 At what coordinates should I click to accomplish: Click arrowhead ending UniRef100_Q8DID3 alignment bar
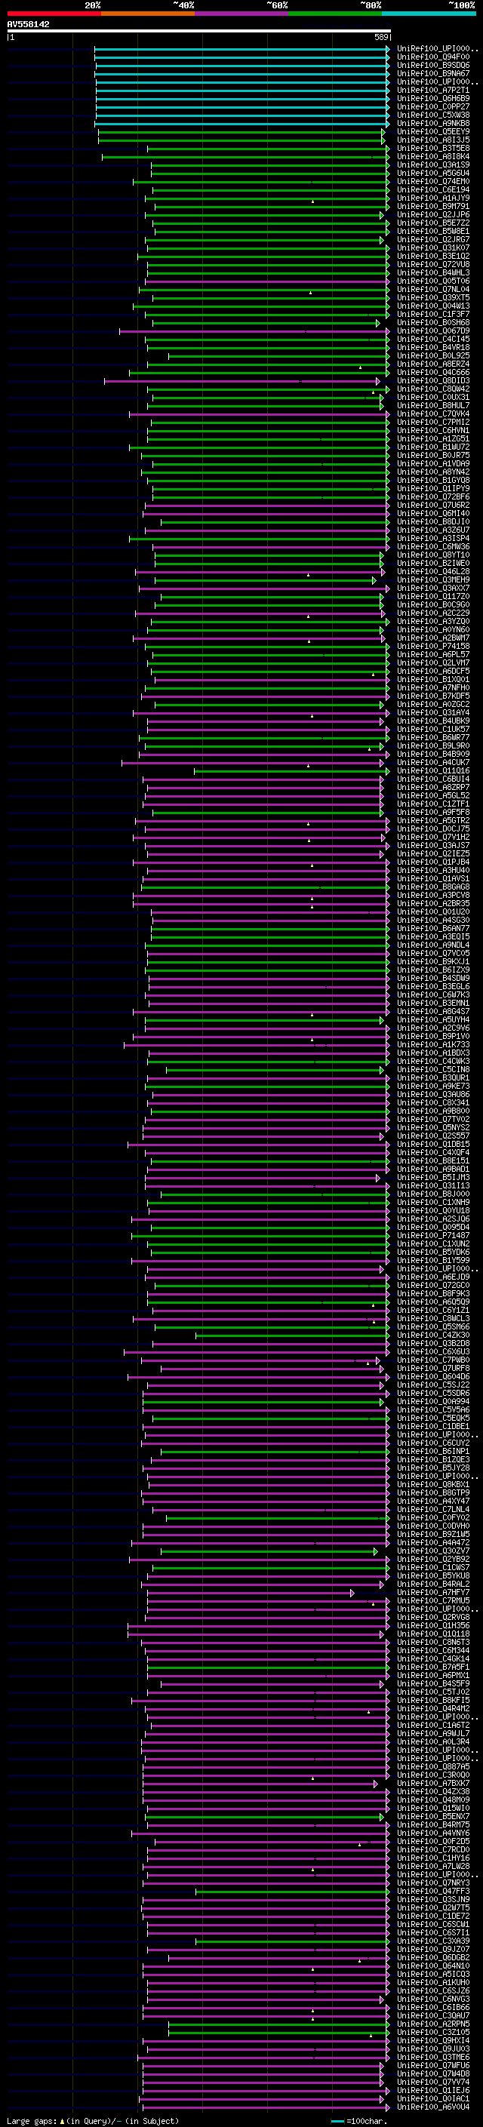pyautogui.click(x=378, y=380)
